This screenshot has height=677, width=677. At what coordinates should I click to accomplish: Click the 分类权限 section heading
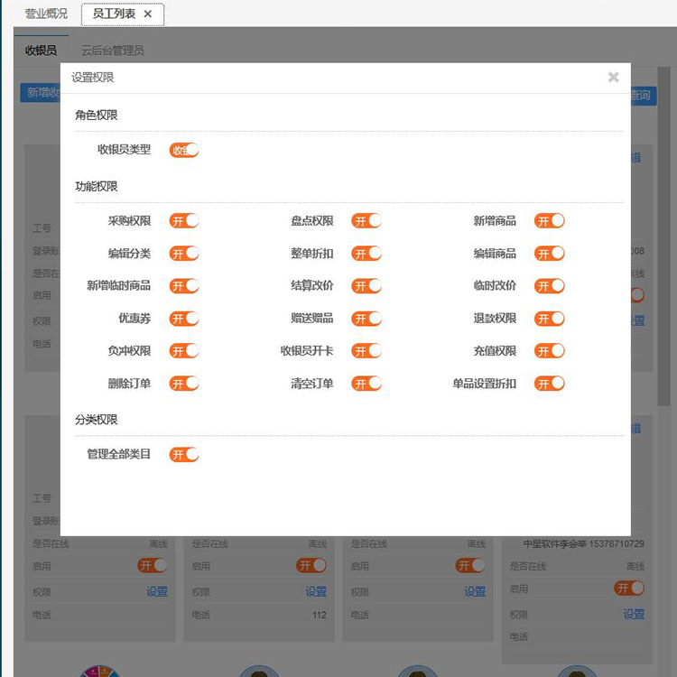tap(97, 420)
